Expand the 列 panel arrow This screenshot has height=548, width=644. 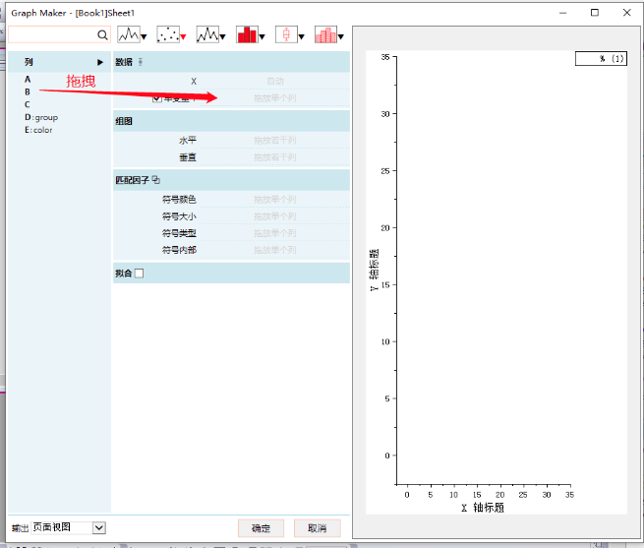click(100, 62)
